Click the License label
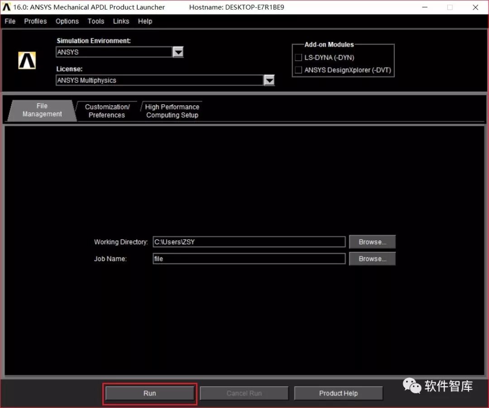489x408 pixels. 69,69
